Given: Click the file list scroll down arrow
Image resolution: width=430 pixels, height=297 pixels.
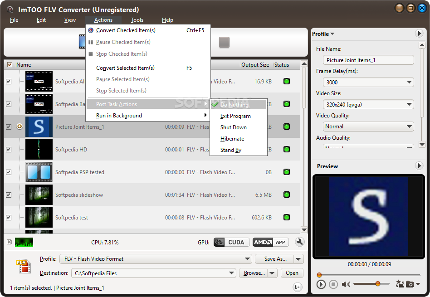Looking at the screenshot, I should point(304,230).
